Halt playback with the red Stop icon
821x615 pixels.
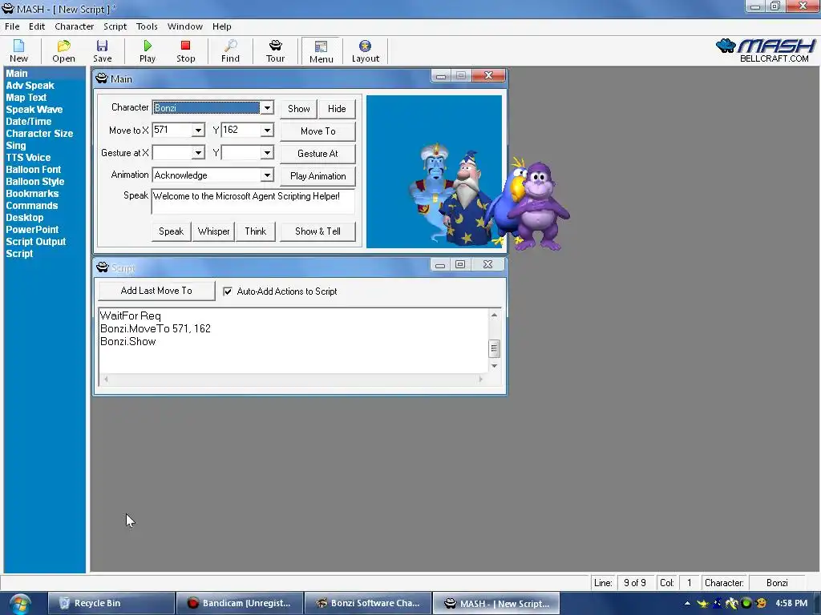coord(185,50)
